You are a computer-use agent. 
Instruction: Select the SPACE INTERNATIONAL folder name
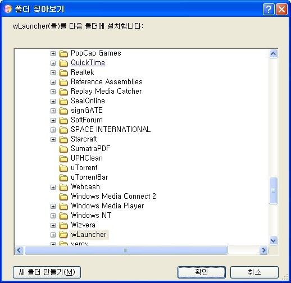(111, 130)
